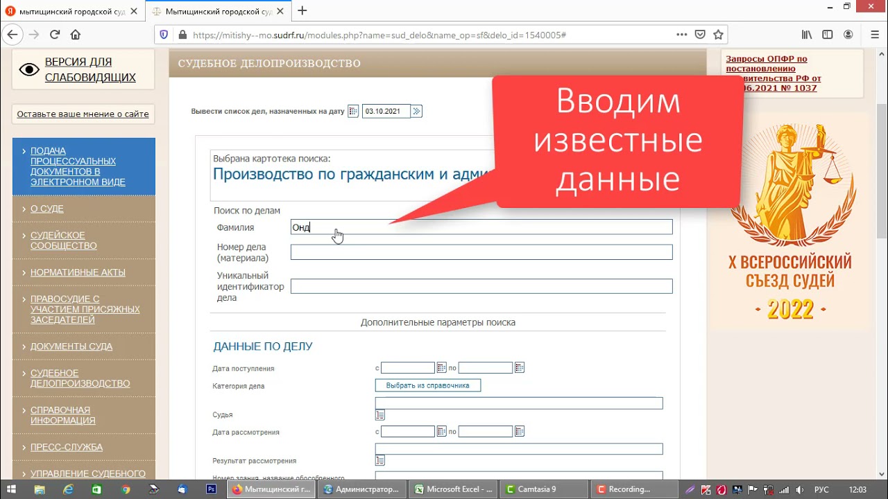Open File Explorer from taskbar
This screenshot has height=499, width=888.
click(x=40, y=489)
